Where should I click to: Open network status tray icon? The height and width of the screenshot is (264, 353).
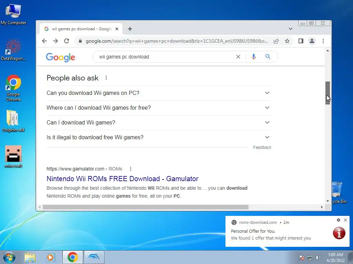click(x=310, y=257)
